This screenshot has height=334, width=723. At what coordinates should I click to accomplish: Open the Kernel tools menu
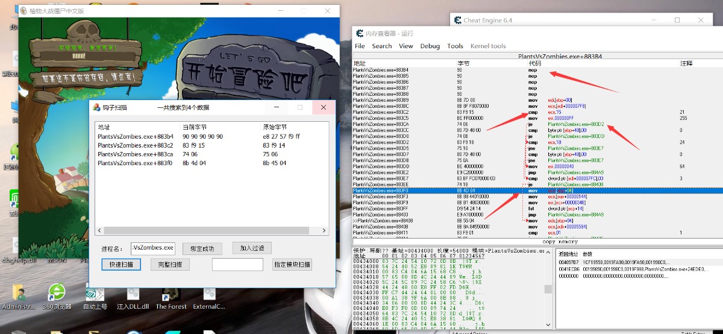coord(488,46)
